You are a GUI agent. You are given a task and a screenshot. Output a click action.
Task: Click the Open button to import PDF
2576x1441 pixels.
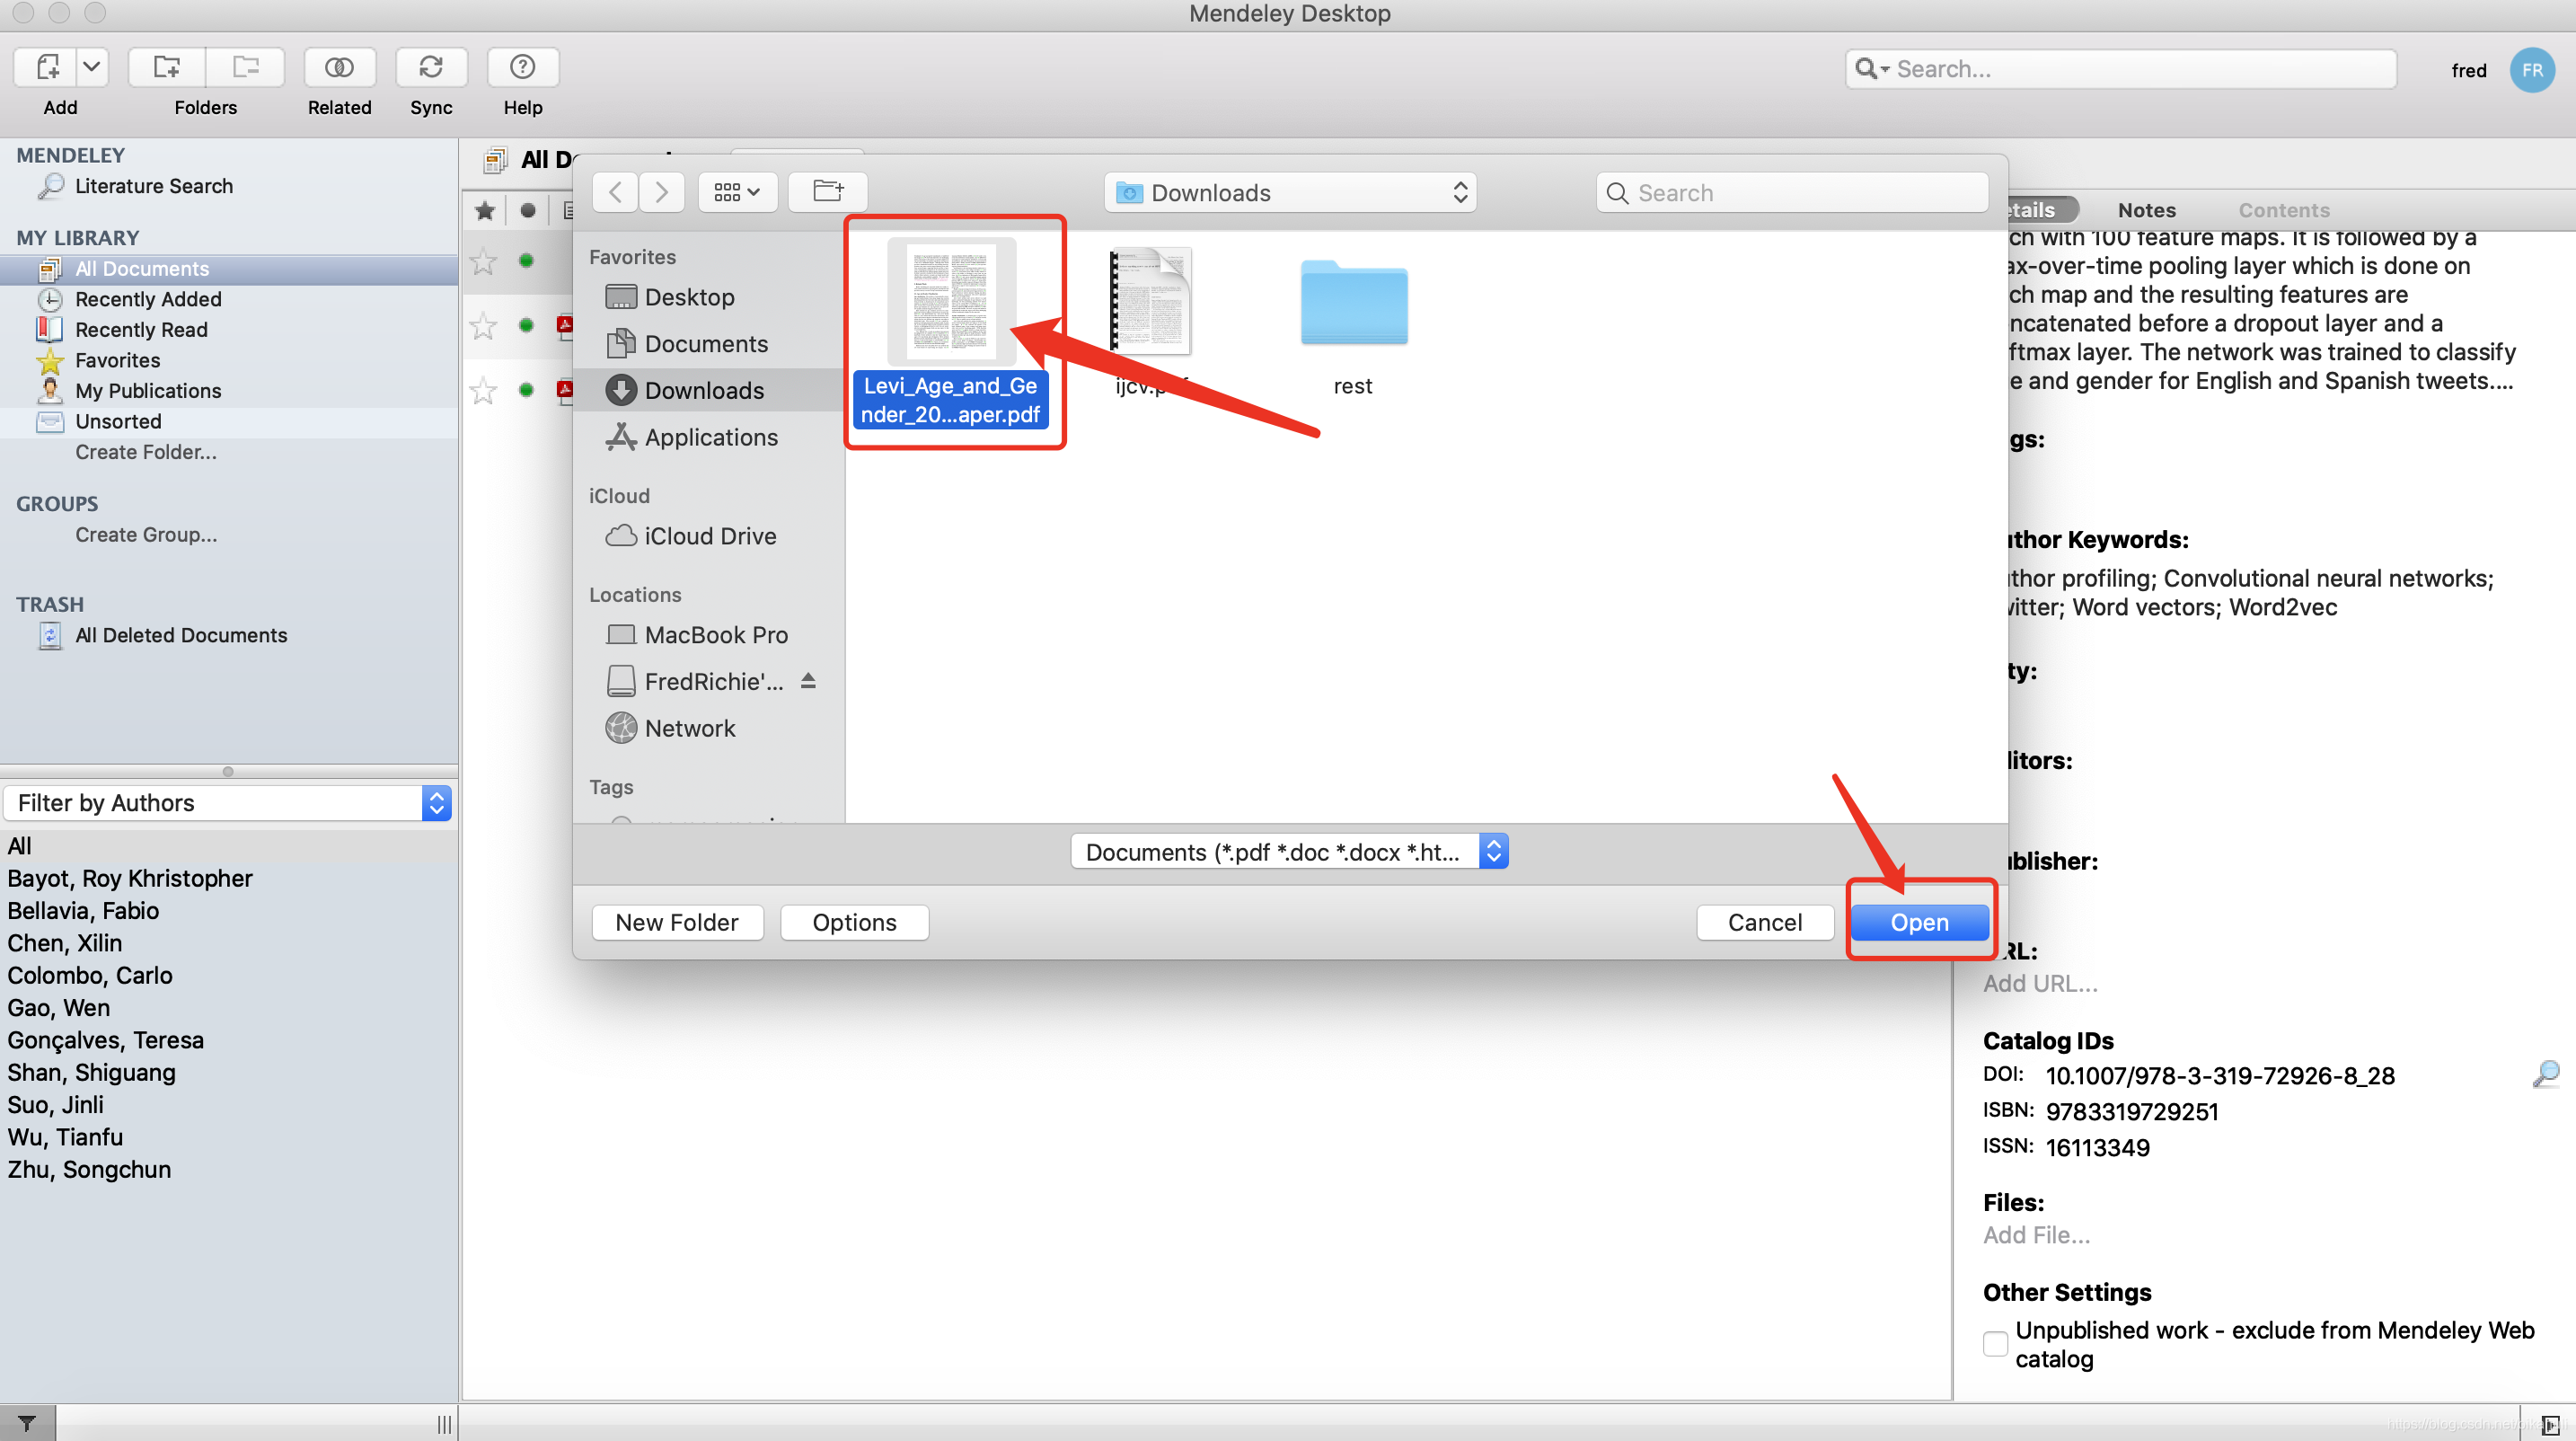coord(1918,921)
